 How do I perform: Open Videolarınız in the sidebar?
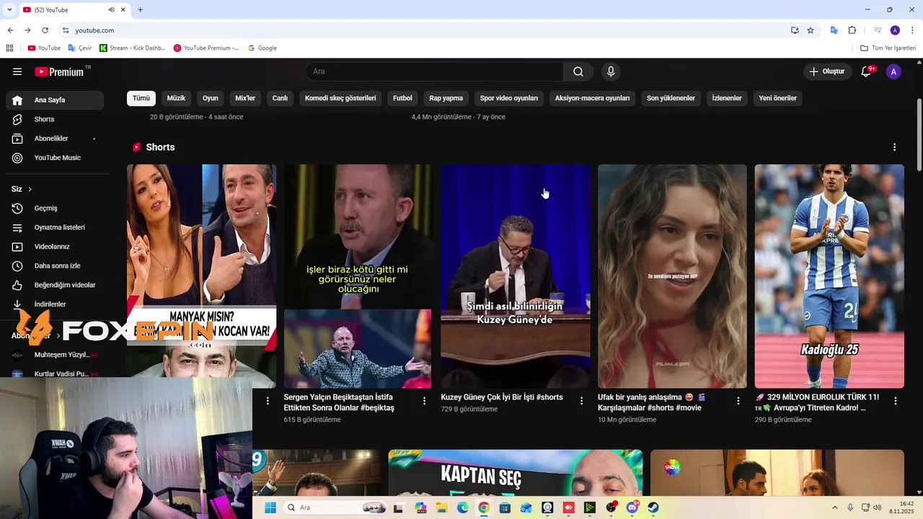point(55,247)
